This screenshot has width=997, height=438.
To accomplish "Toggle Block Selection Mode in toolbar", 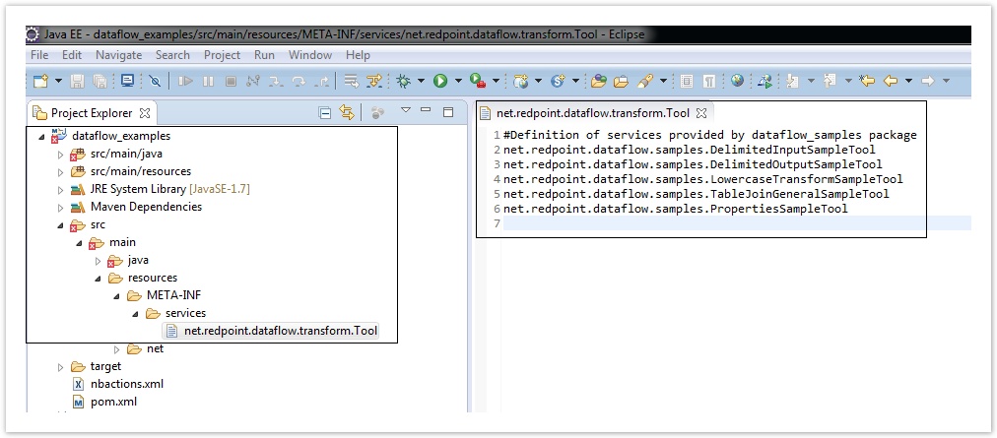I will pyautogui.click(x=687, y=81).
